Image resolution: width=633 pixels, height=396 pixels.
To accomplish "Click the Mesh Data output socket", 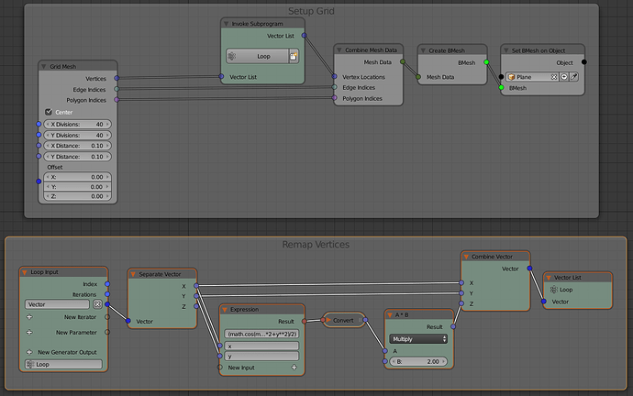I will point(403,61).
